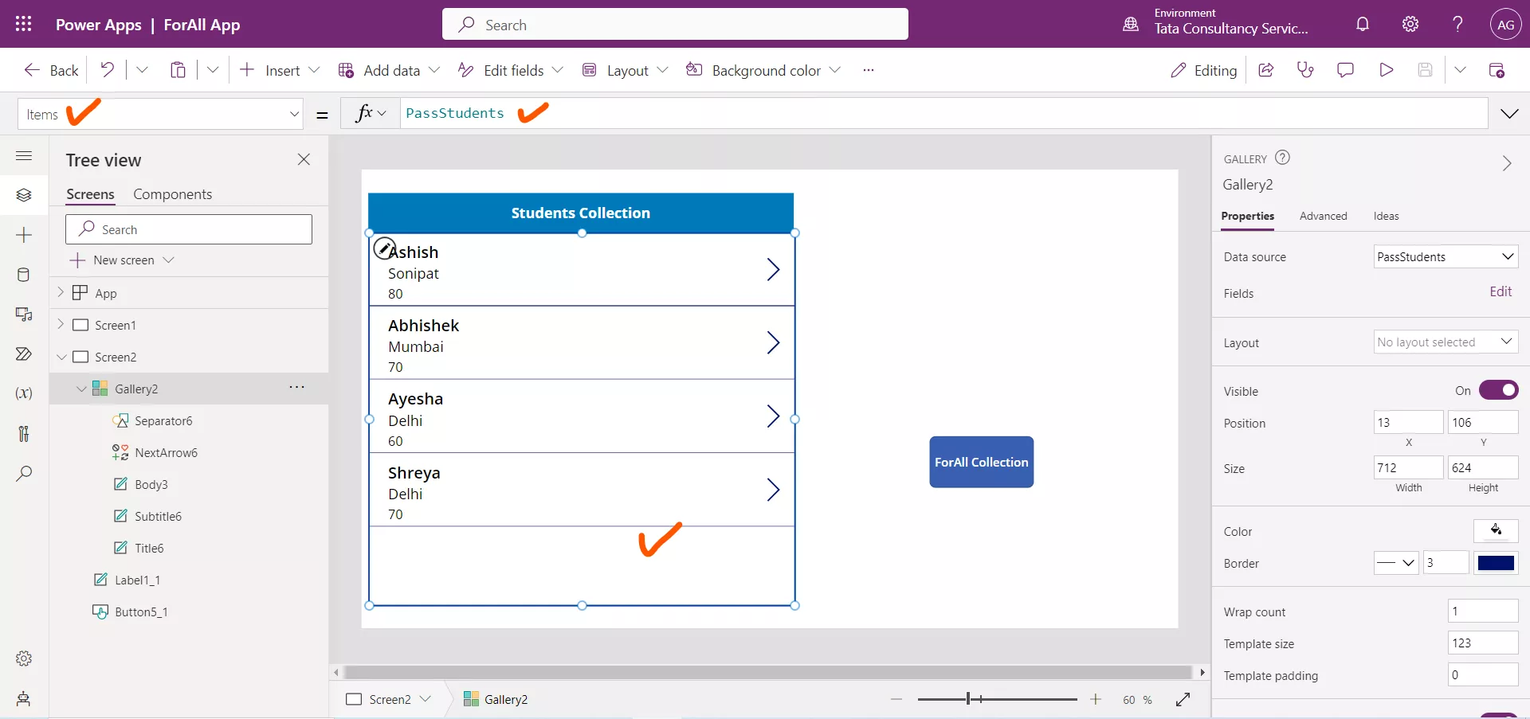Click the Save disk icon
Image resolution: width=1530 pixels, height=719 pixels.
tap(1425, 70)
